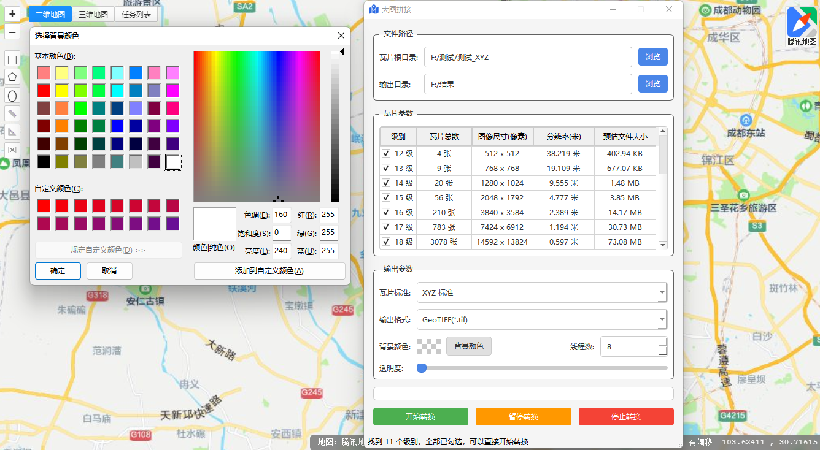Image resolution: width=820 pixels, height=450 pixels.
Task: Click the tile table scrollbar down arrow
Action: click(663, 245)
